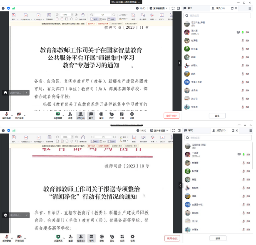Screen dimensions: 256x245
Task: Click the 改名 rename button in upper panel
Action: 217,116
